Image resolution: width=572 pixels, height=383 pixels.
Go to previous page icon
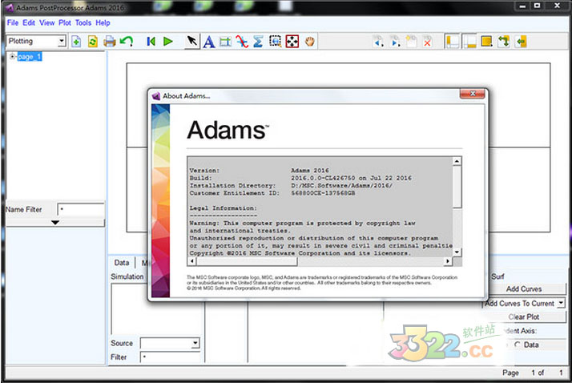pos(378,42)
